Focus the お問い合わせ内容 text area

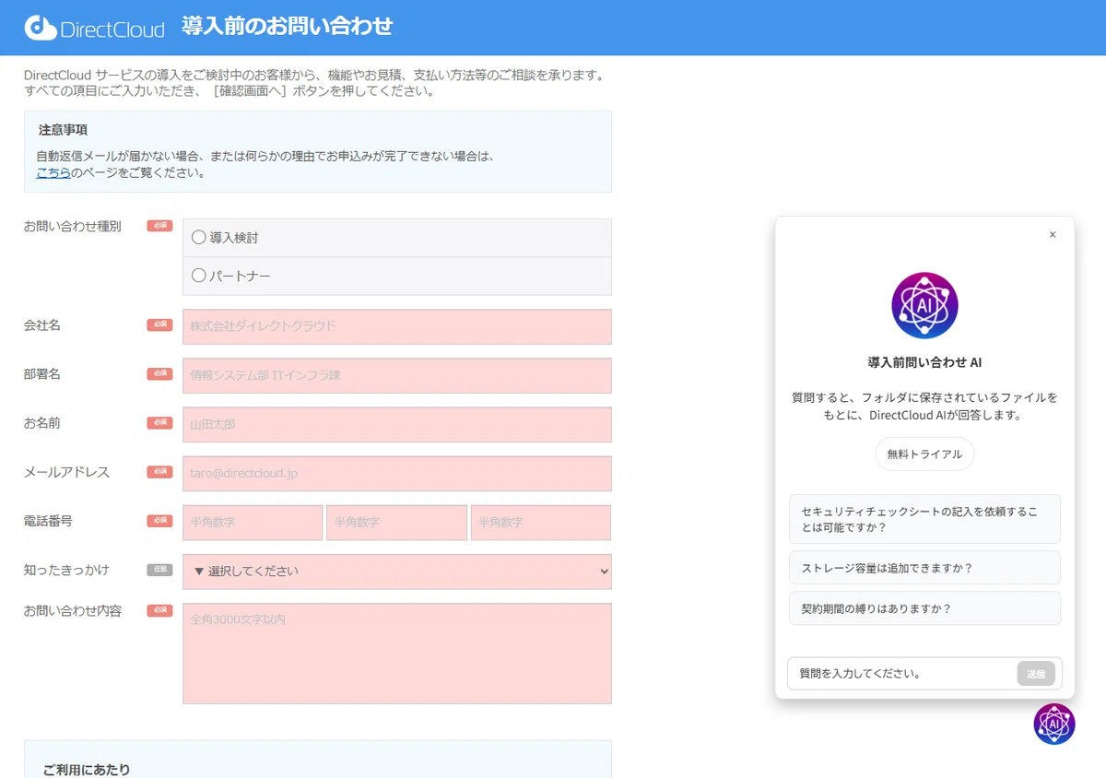coord(397,654)
